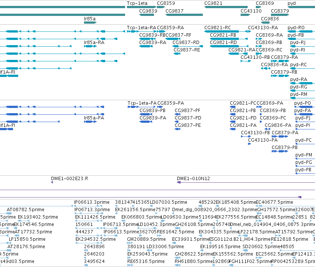Viewport: 315px width, 267px height.
Task: Open EST IP06713.3prime
Action: pos(92,210)
